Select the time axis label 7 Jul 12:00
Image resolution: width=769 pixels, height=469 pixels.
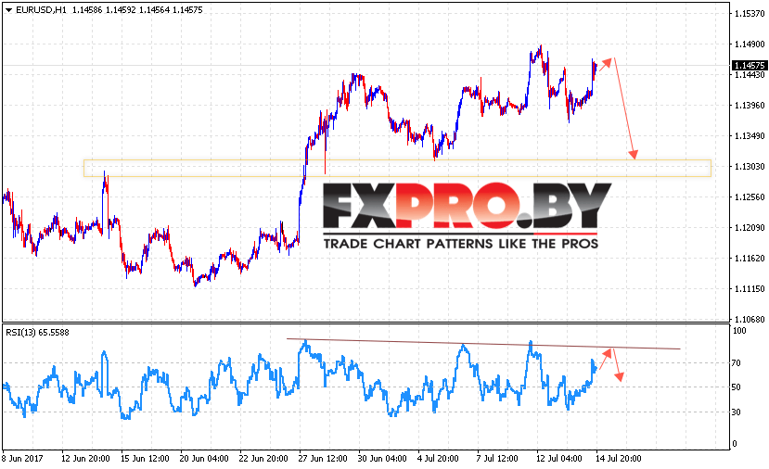point(497,459)
